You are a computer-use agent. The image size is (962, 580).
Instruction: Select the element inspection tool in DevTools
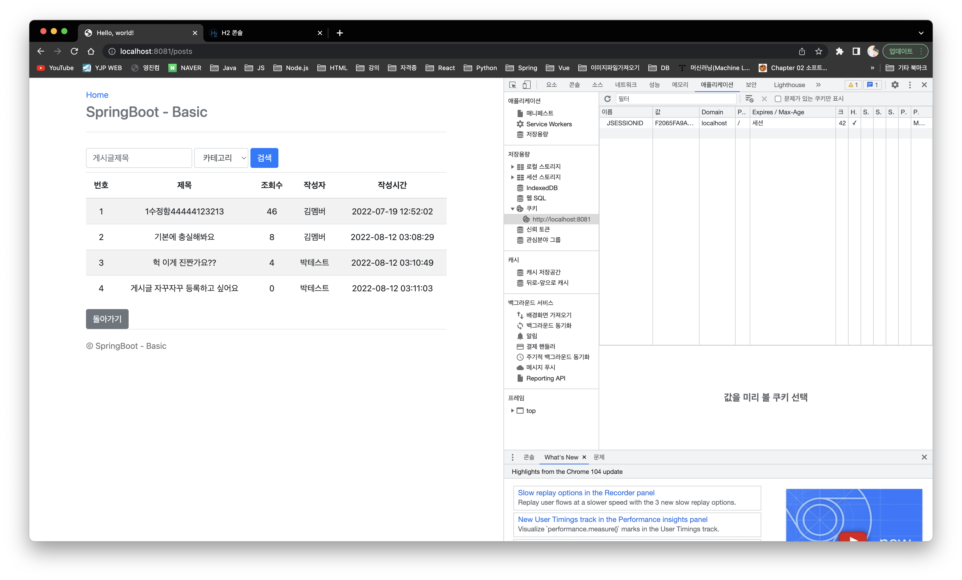(x=512, y=85)
